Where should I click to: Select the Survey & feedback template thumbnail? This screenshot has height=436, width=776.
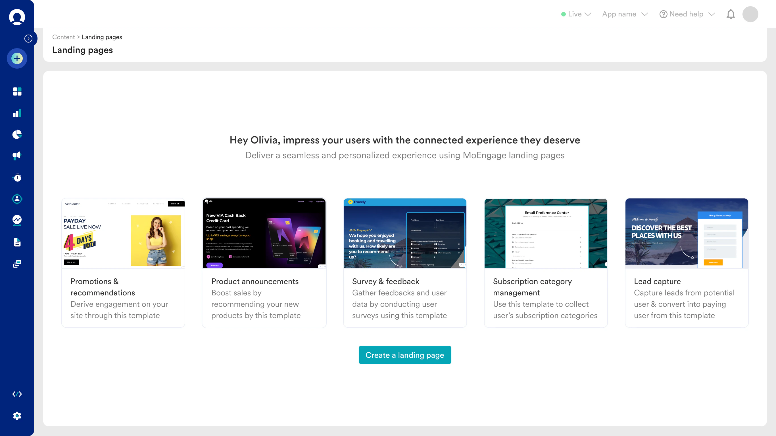pyautogui.click(x=404, y=233)
